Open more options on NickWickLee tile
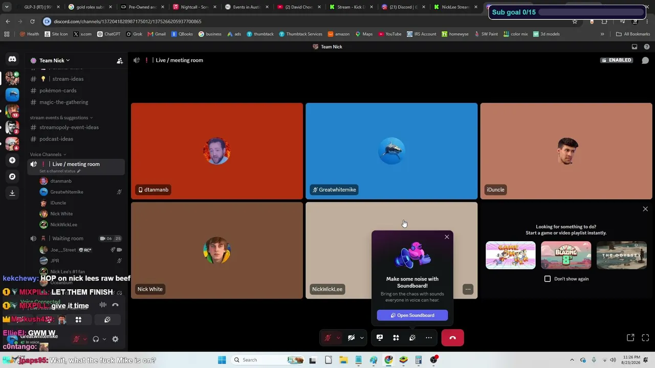655x368 pixels. 468,289
